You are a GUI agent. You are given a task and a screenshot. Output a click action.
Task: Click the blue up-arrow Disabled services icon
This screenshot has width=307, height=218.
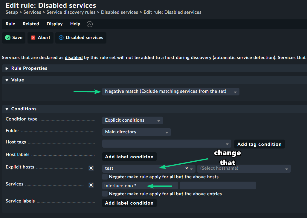coord(61,38)
